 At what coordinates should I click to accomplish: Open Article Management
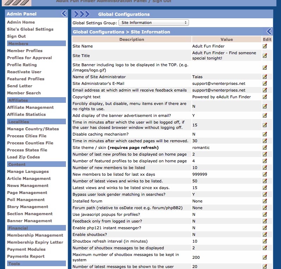[x=29, y=179]
